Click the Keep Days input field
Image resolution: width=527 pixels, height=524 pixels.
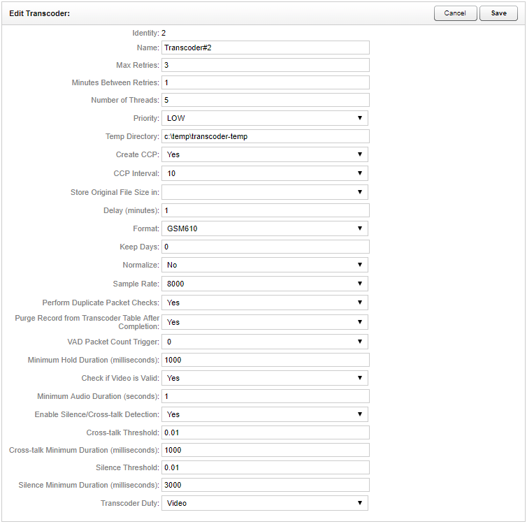[x=265, y=247]
